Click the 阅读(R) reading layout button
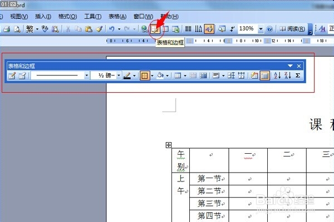 coord(292,29)
